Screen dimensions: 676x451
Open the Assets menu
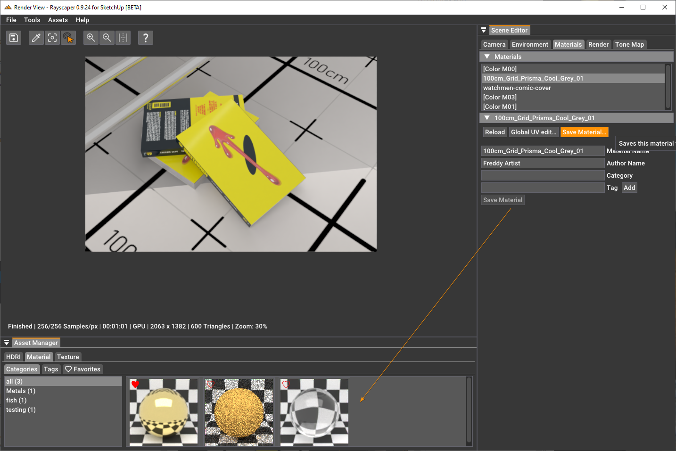(x=58, y=20)
